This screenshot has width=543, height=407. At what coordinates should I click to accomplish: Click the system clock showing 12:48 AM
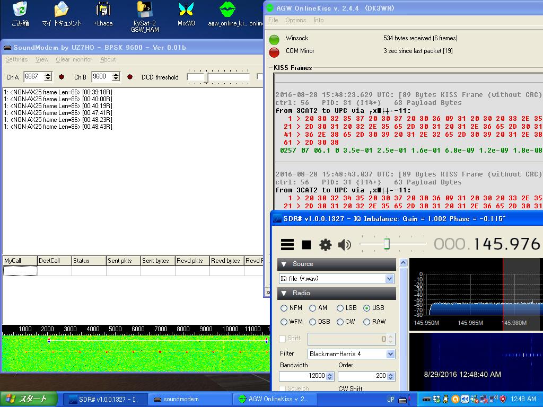click(x=523, y=399)
